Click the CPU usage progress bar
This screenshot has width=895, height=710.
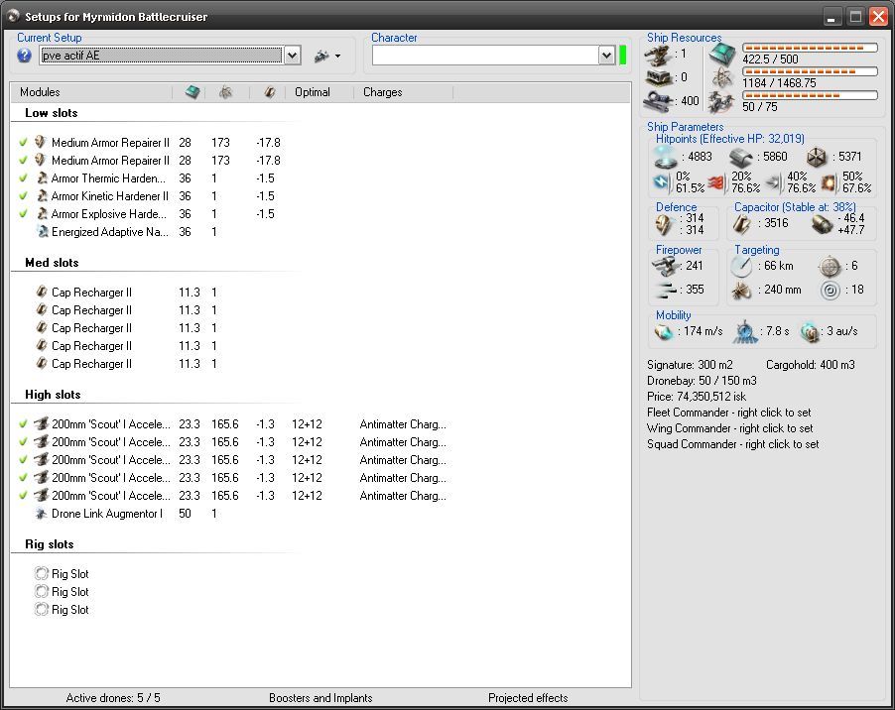(810, 48)
